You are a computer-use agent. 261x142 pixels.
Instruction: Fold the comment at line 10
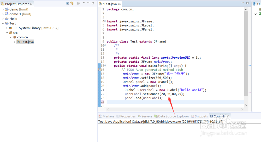[x=105, y=45]
